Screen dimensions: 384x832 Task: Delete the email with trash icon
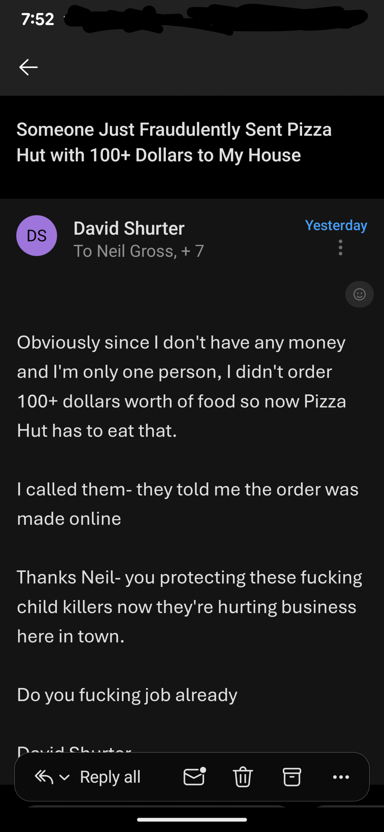click(243, 777)
